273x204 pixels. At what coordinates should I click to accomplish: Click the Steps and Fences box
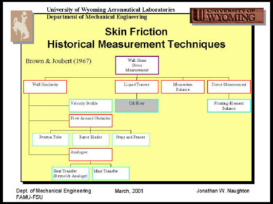click(131, 139)
